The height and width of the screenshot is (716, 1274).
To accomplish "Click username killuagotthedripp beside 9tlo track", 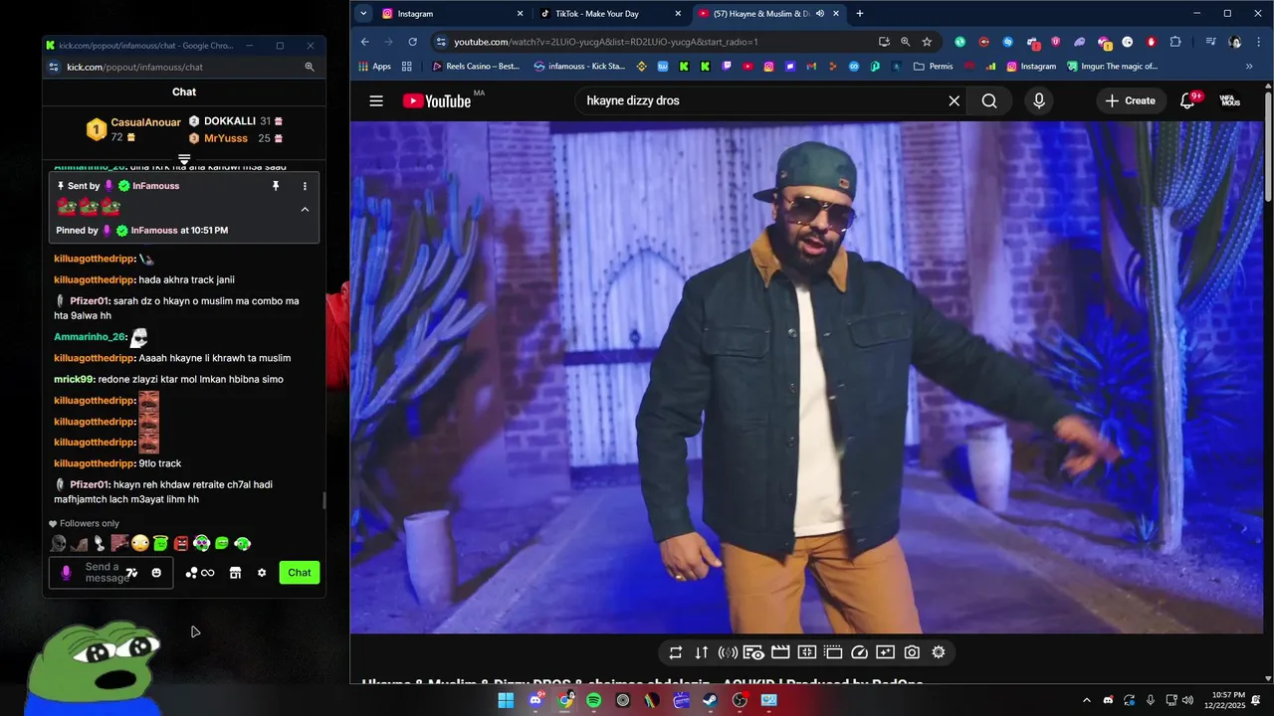I will coord(94,463).
